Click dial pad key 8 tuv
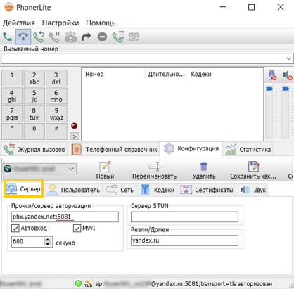This screenshot has width=294, height=289. pos(34,114)
